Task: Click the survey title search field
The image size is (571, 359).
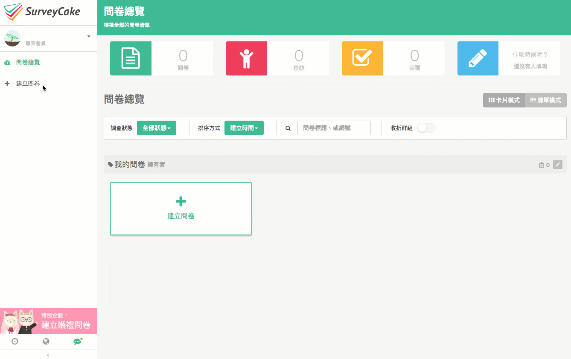Action: pyautogui.click(x=334, y=128)
